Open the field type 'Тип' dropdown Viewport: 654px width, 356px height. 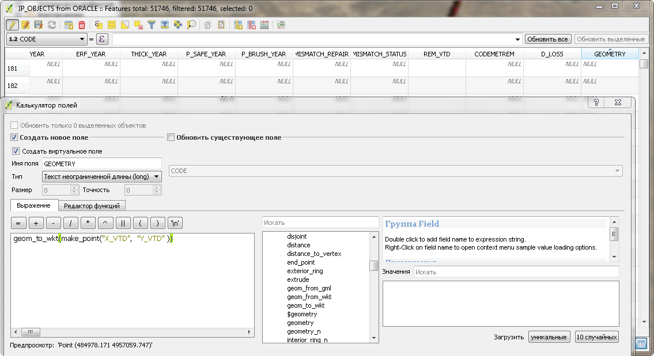coord(101,177)
